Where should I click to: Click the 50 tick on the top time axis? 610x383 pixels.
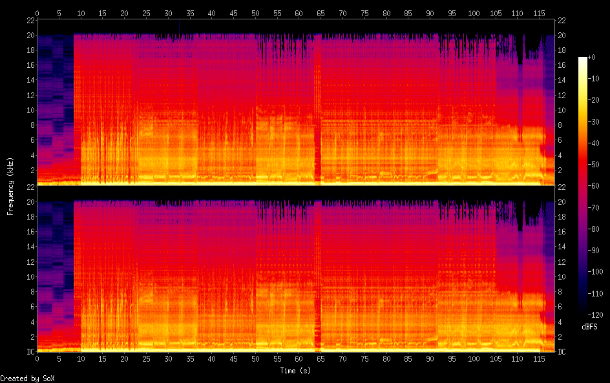(255, 13)
